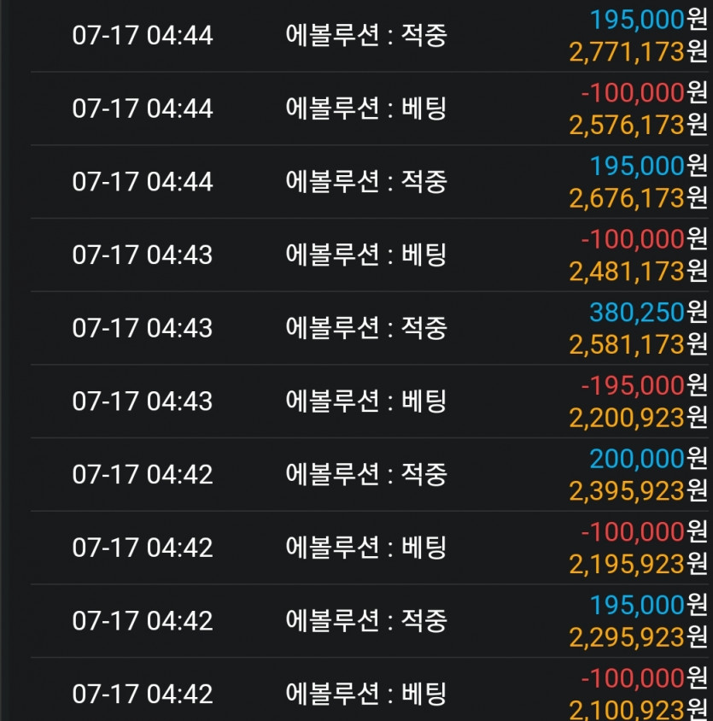
Task: Select 195,000원 win above 2,771,173원 balance
Action: pyautogui.click(x=648, y=20)
